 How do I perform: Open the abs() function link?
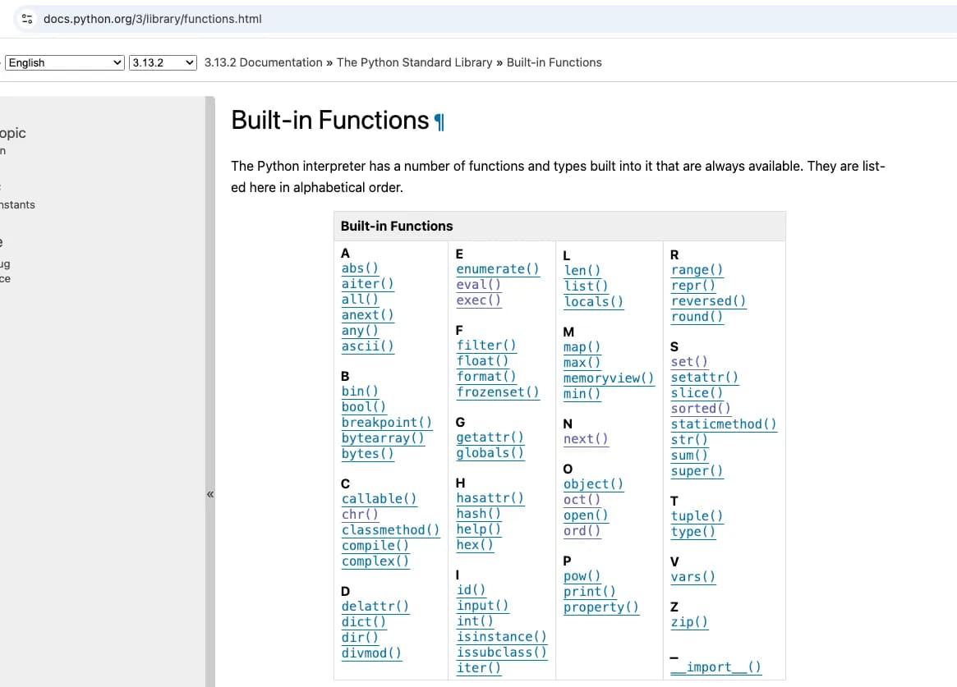coord(360,268)
